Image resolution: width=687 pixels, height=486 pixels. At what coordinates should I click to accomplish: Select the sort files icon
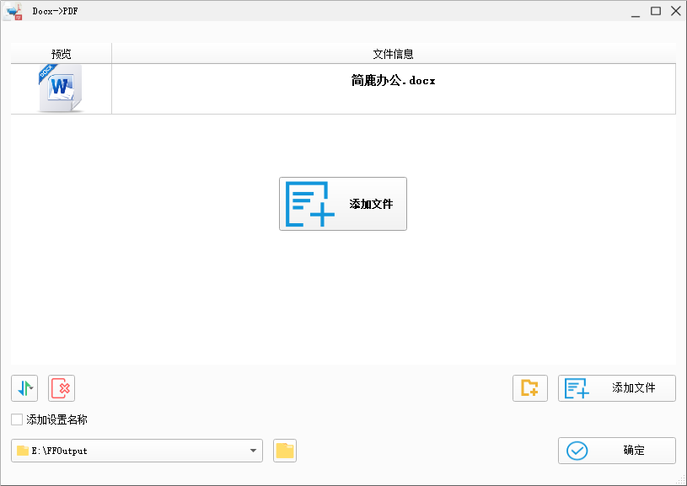point(24,388)
